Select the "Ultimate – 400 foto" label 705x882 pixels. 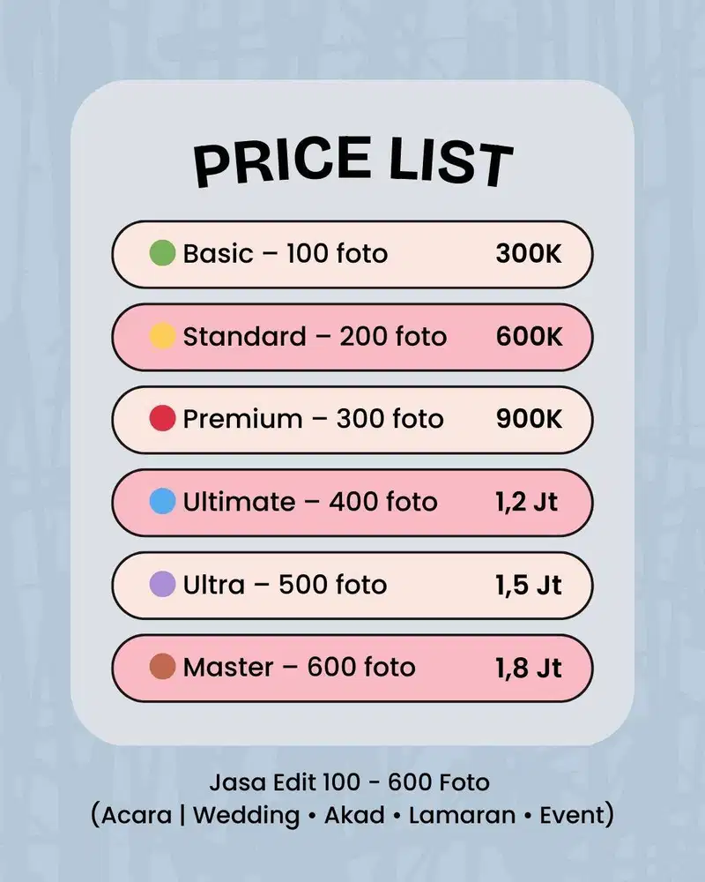coord(310,502)
